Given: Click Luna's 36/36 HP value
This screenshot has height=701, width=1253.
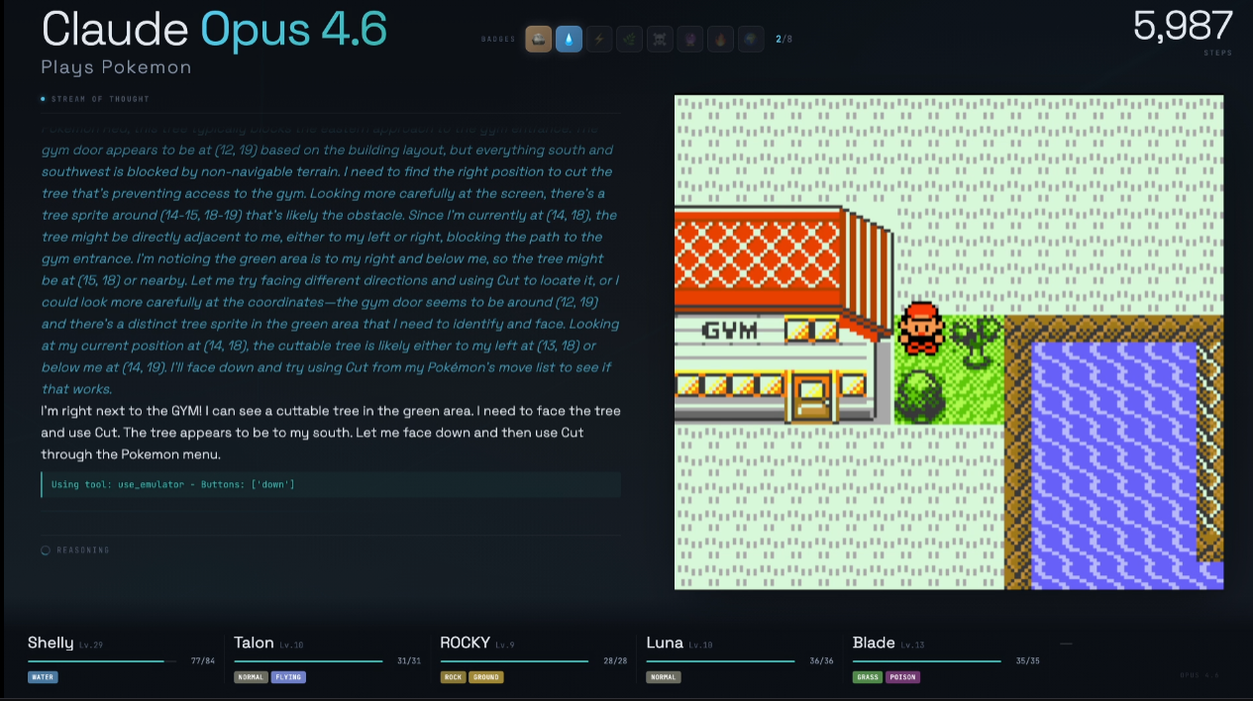Looking at the screenshot, I should pyautogui.click(x=821, y=660).
